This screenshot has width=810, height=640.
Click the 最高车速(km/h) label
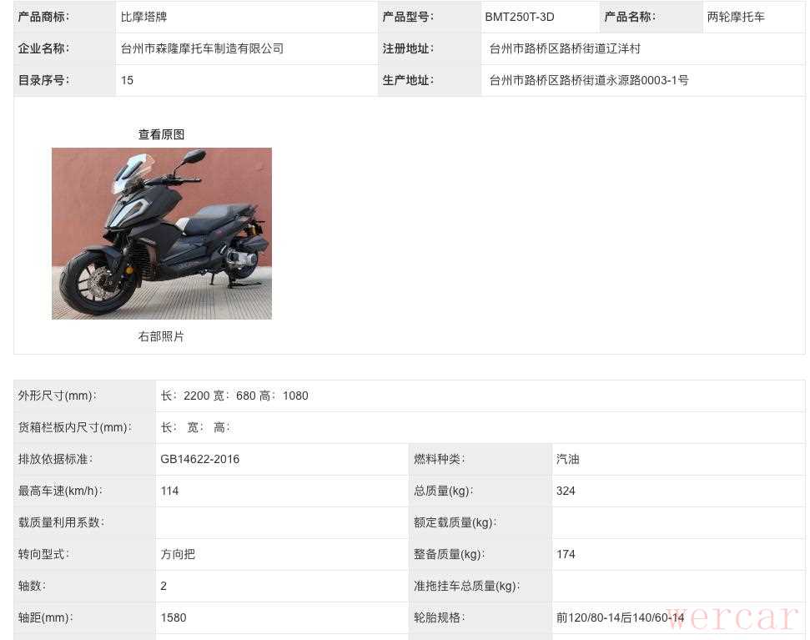pyautogui.click(x=60, y=491)
